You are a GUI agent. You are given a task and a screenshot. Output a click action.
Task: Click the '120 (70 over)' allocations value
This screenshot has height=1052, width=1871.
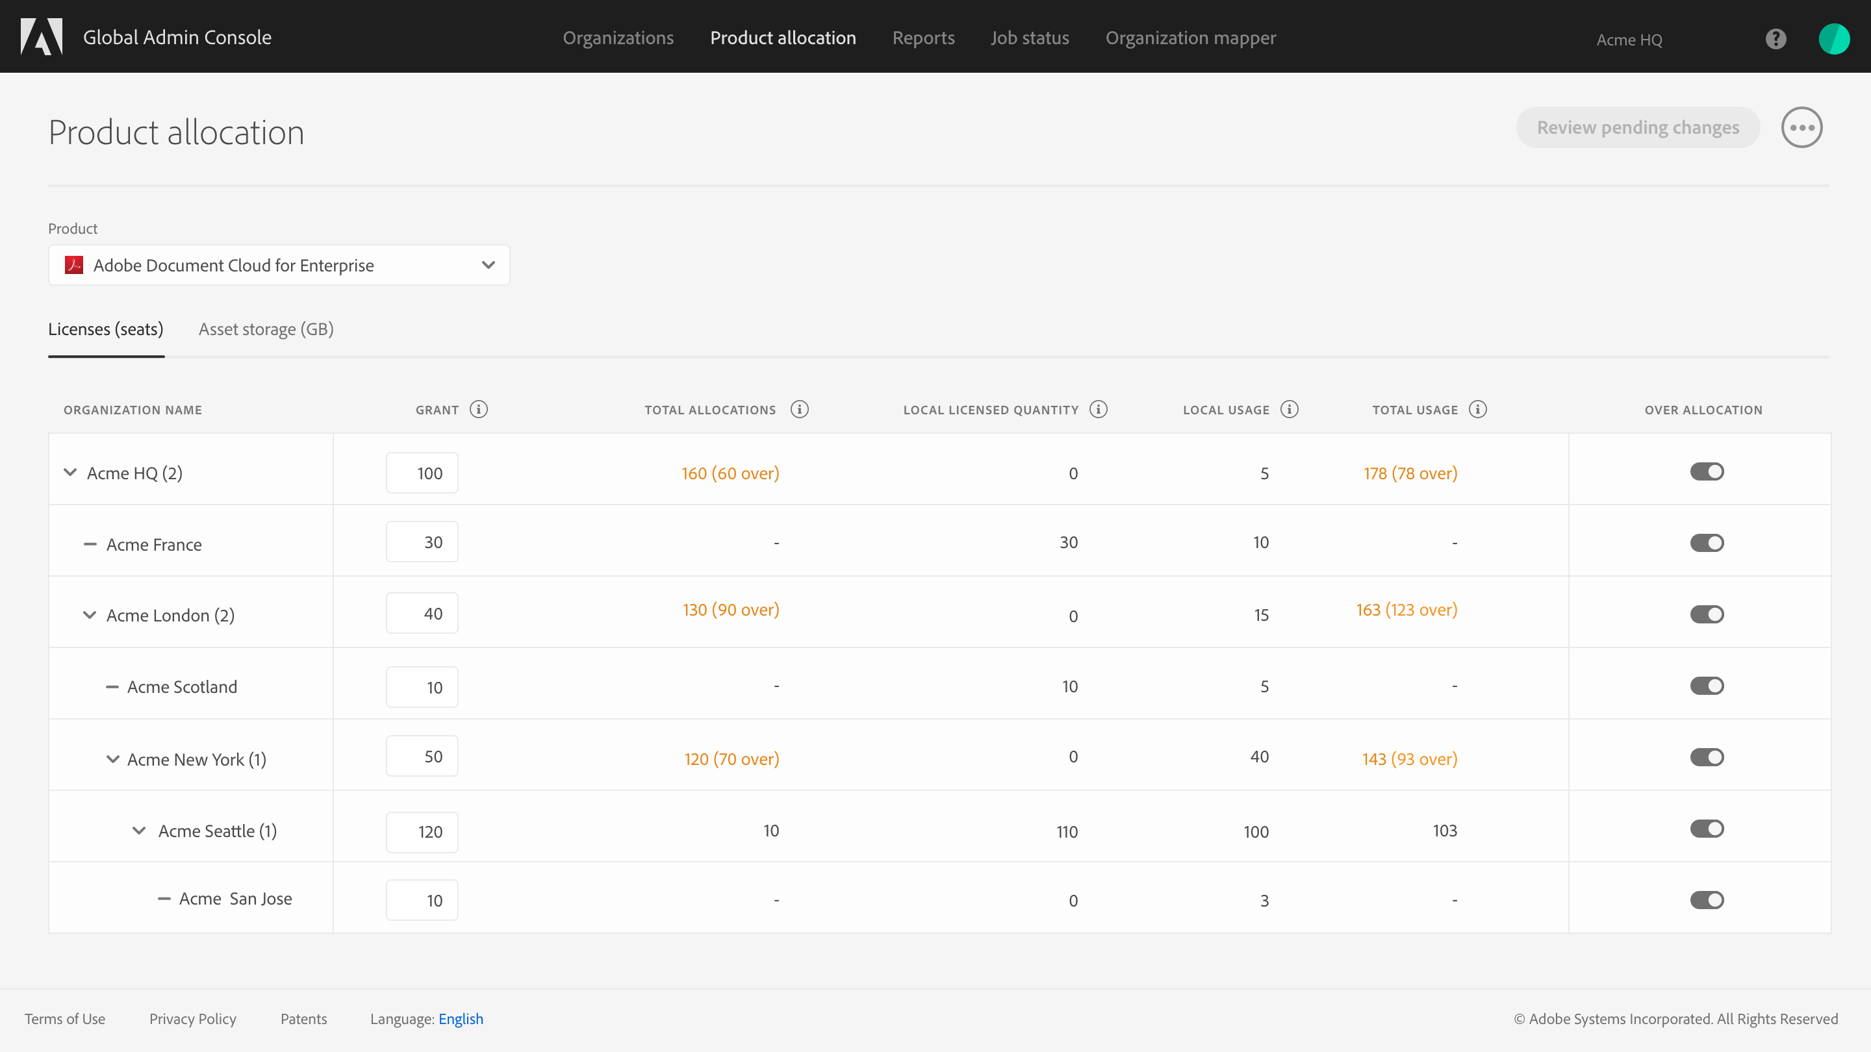coord(732,759)
